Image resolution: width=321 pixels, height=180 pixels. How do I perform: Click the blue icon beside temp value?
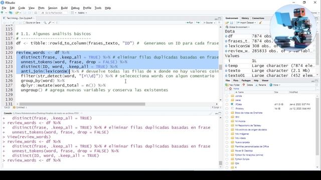[226, 65]
